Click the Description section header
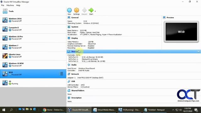The width and height of the screenshot is (201, 113). (x=76, y=98)
